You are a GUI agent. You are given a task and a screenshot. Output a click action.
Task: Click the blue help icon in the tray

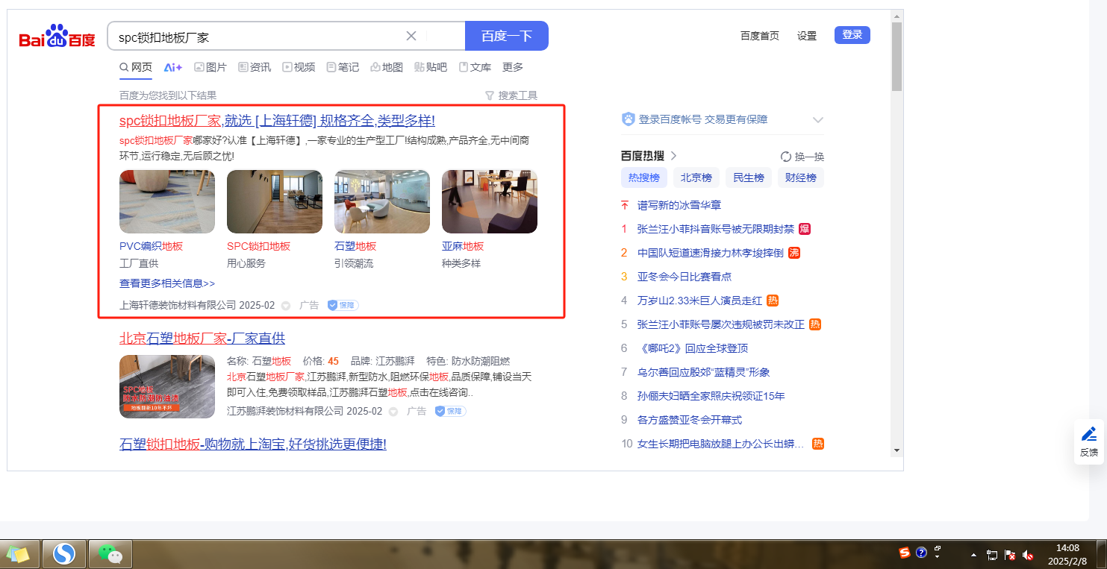tap(922, 553)
